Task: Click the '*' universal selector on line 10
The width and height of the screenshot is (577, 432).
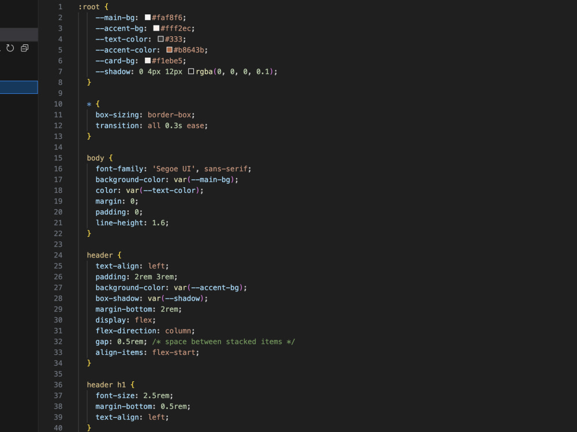Action: pos(89,104)
